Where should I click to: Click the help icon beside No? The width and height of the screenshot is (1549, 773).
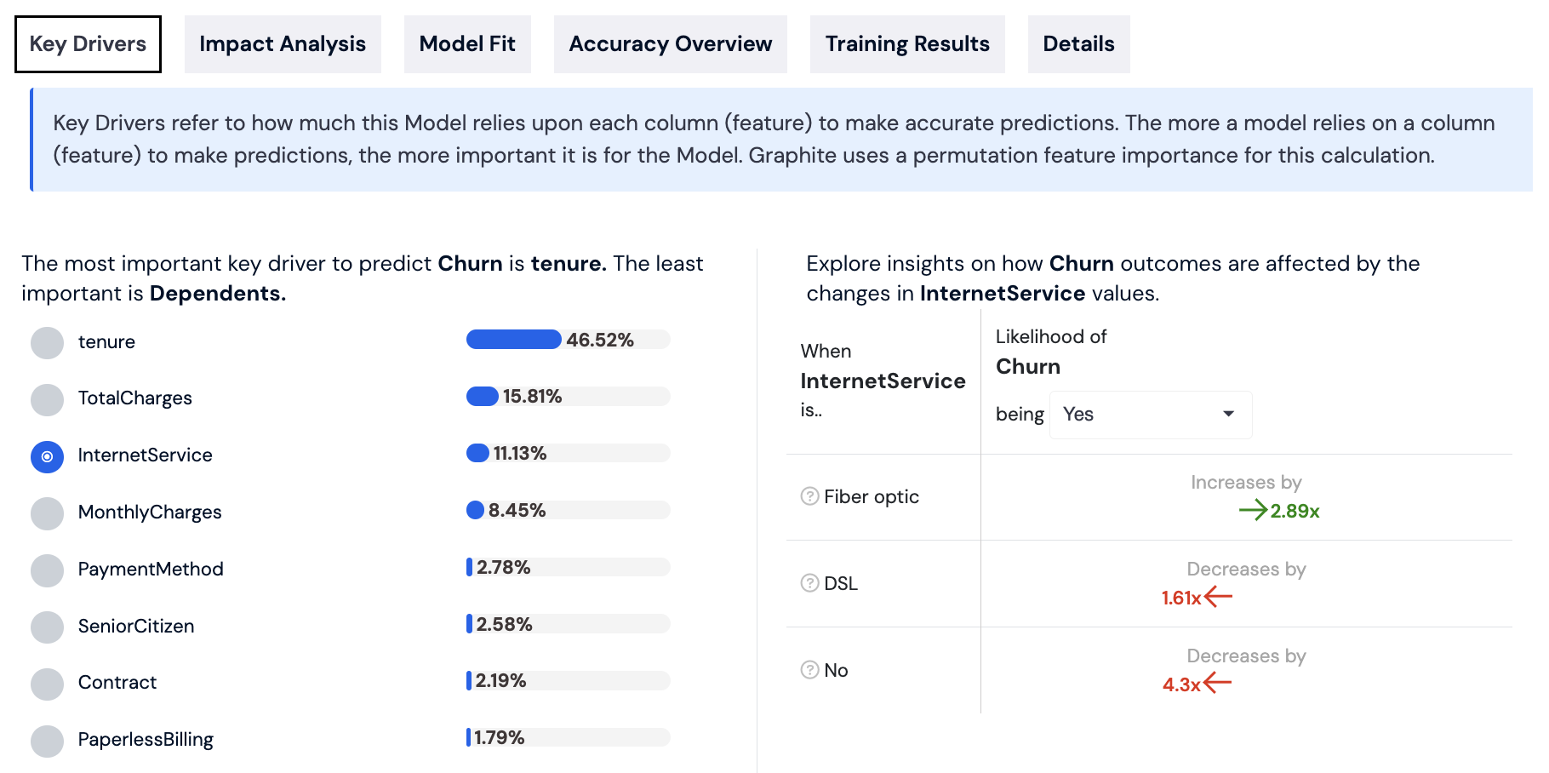point(809,670)
